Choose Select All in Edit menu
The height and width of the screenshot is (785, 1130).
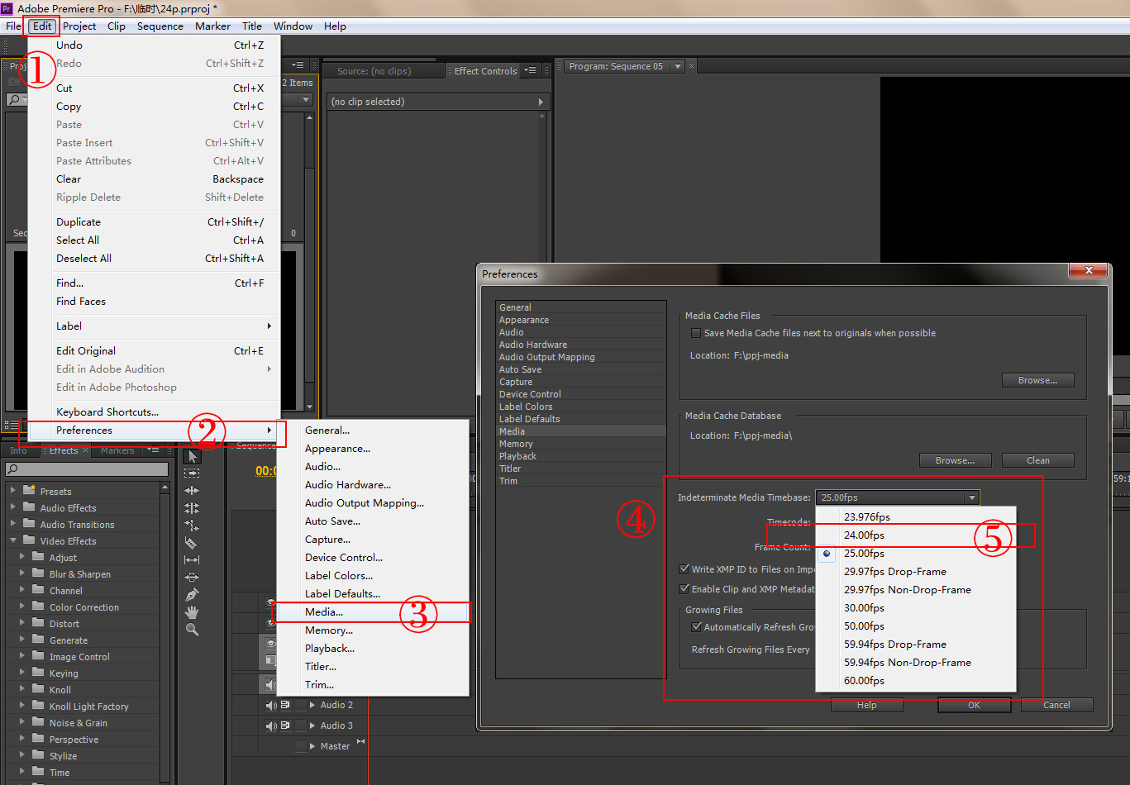pyautogui.click(x=154, y=240)
